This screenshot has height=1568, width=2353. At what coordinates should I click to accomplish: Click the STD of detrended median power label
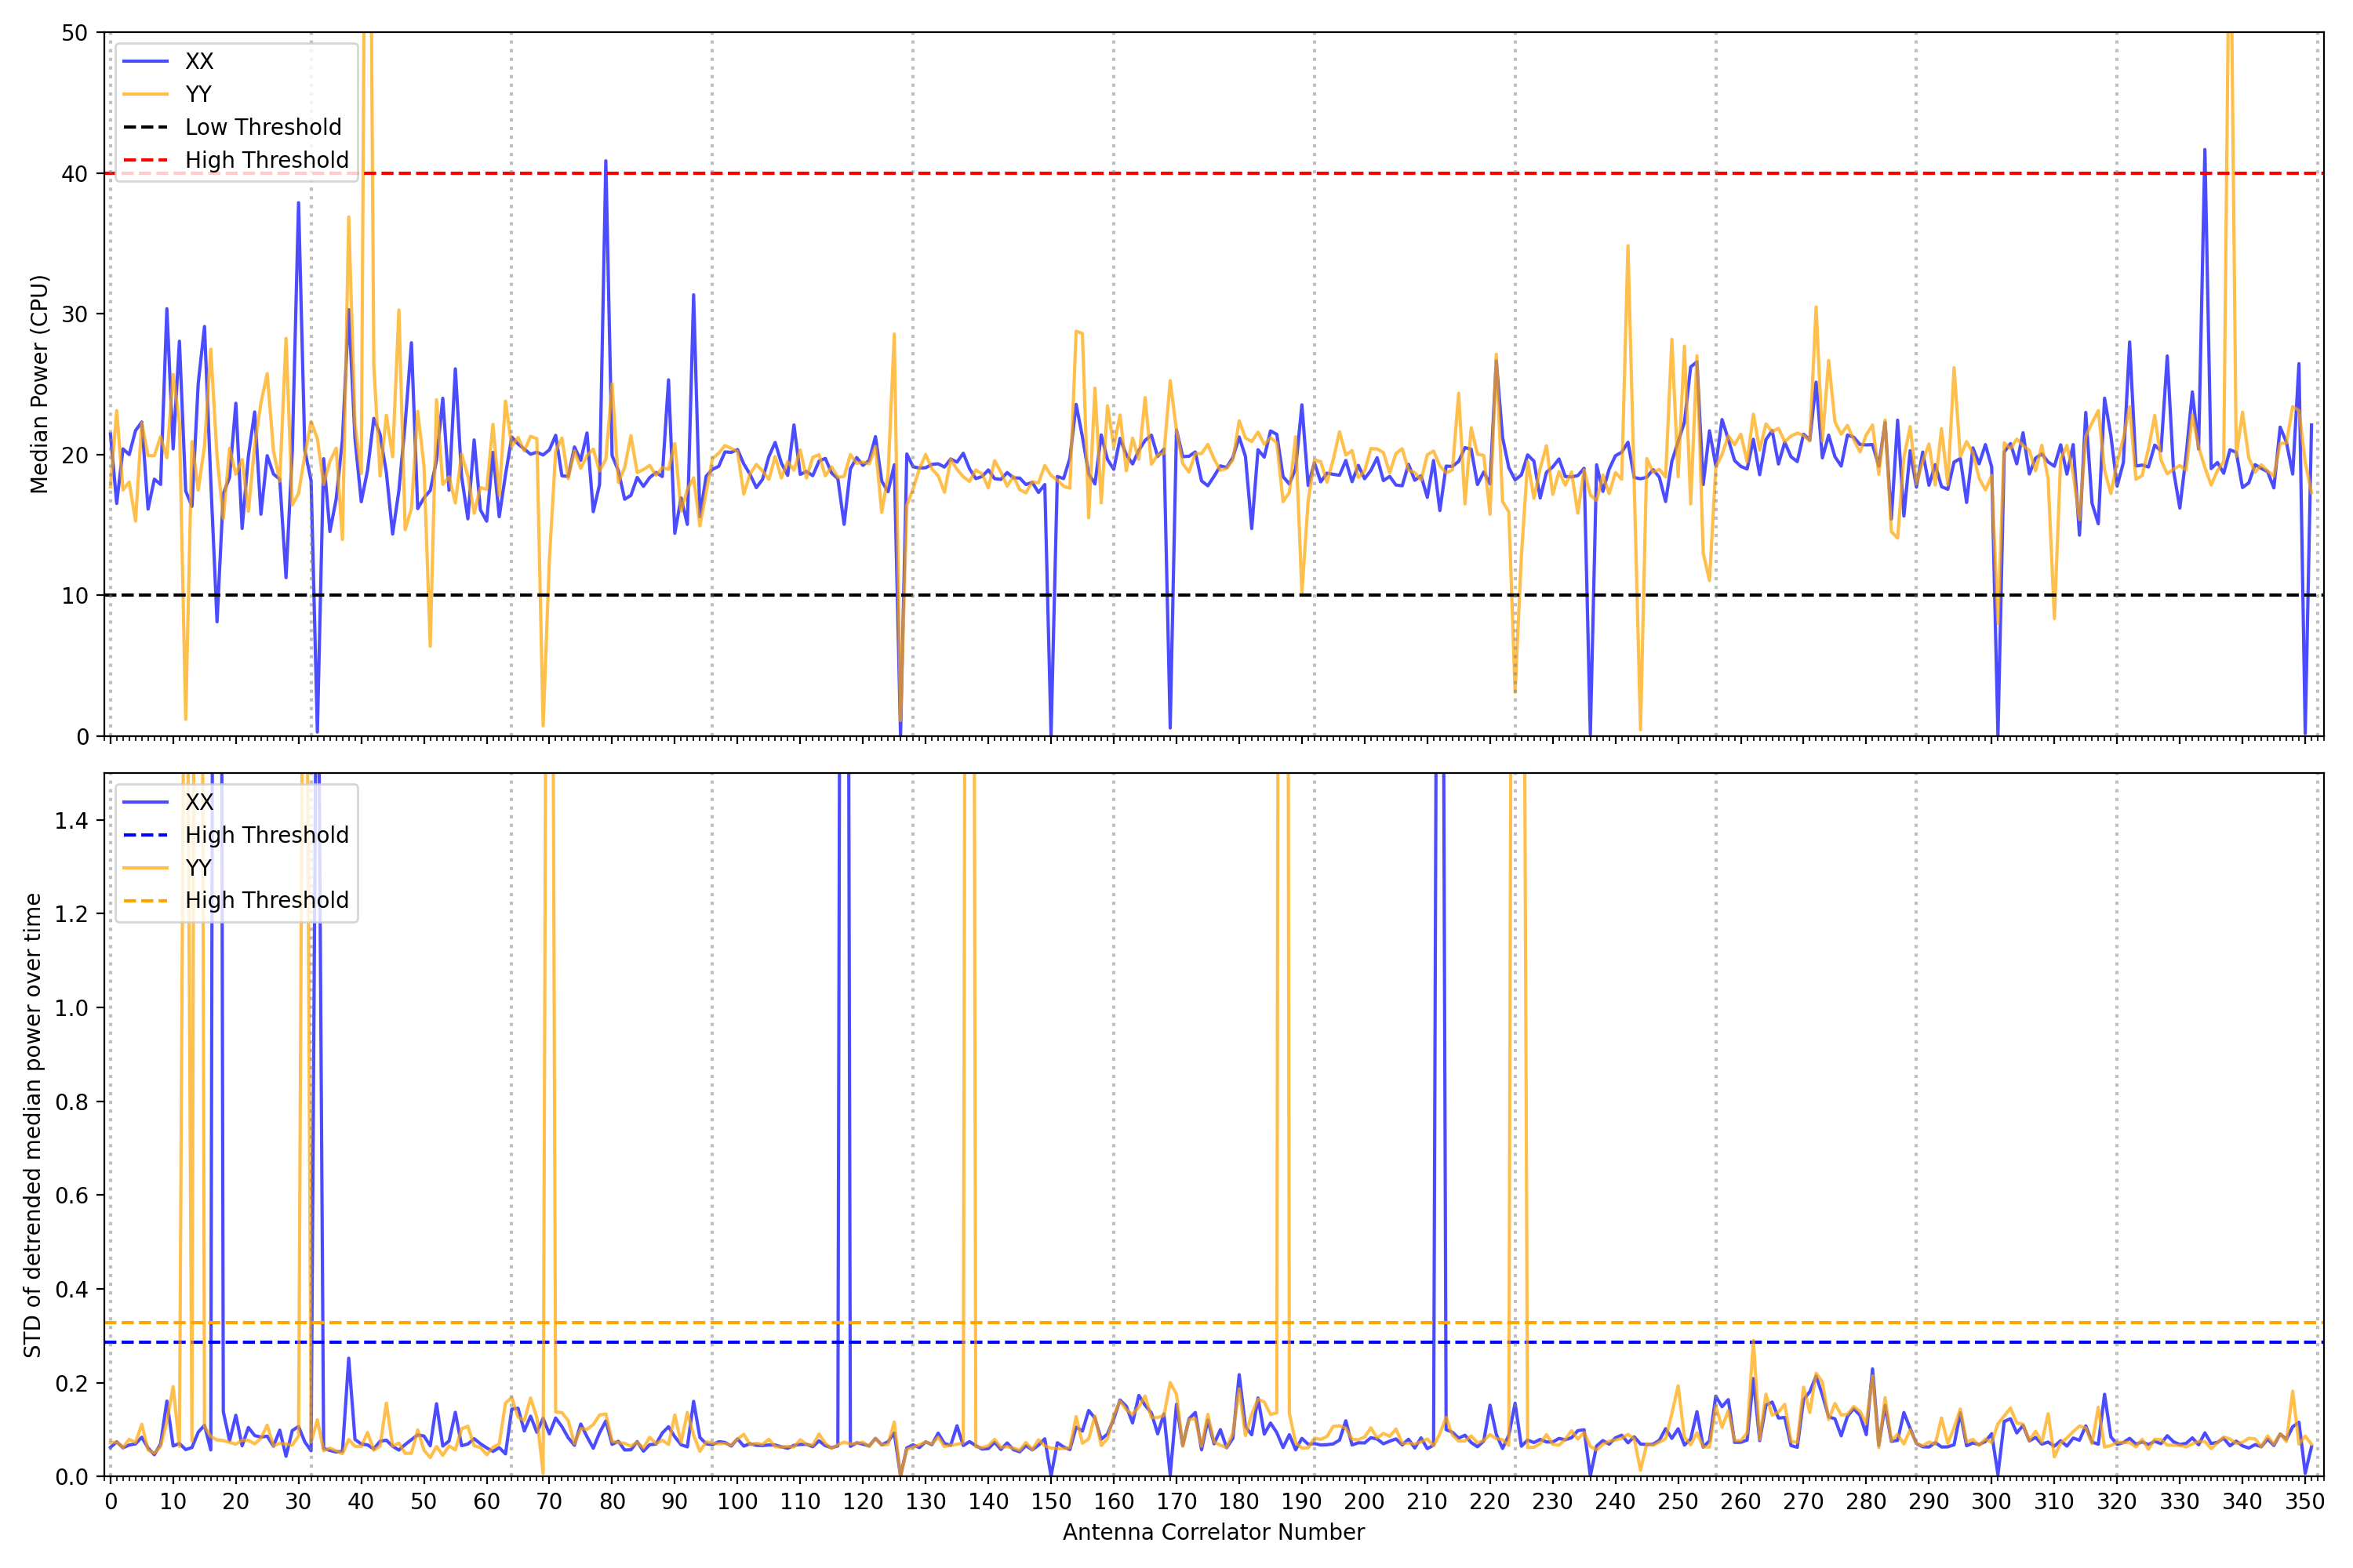tap(33, 1125)
